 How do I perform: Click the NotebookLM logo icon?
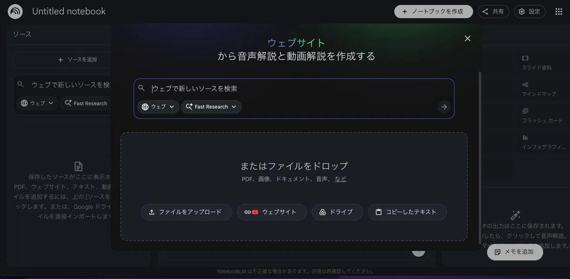15,11
